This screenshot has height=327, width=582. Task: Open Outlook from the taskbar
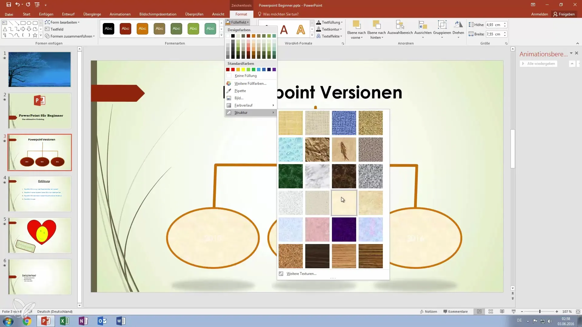(x=102, y=321)
